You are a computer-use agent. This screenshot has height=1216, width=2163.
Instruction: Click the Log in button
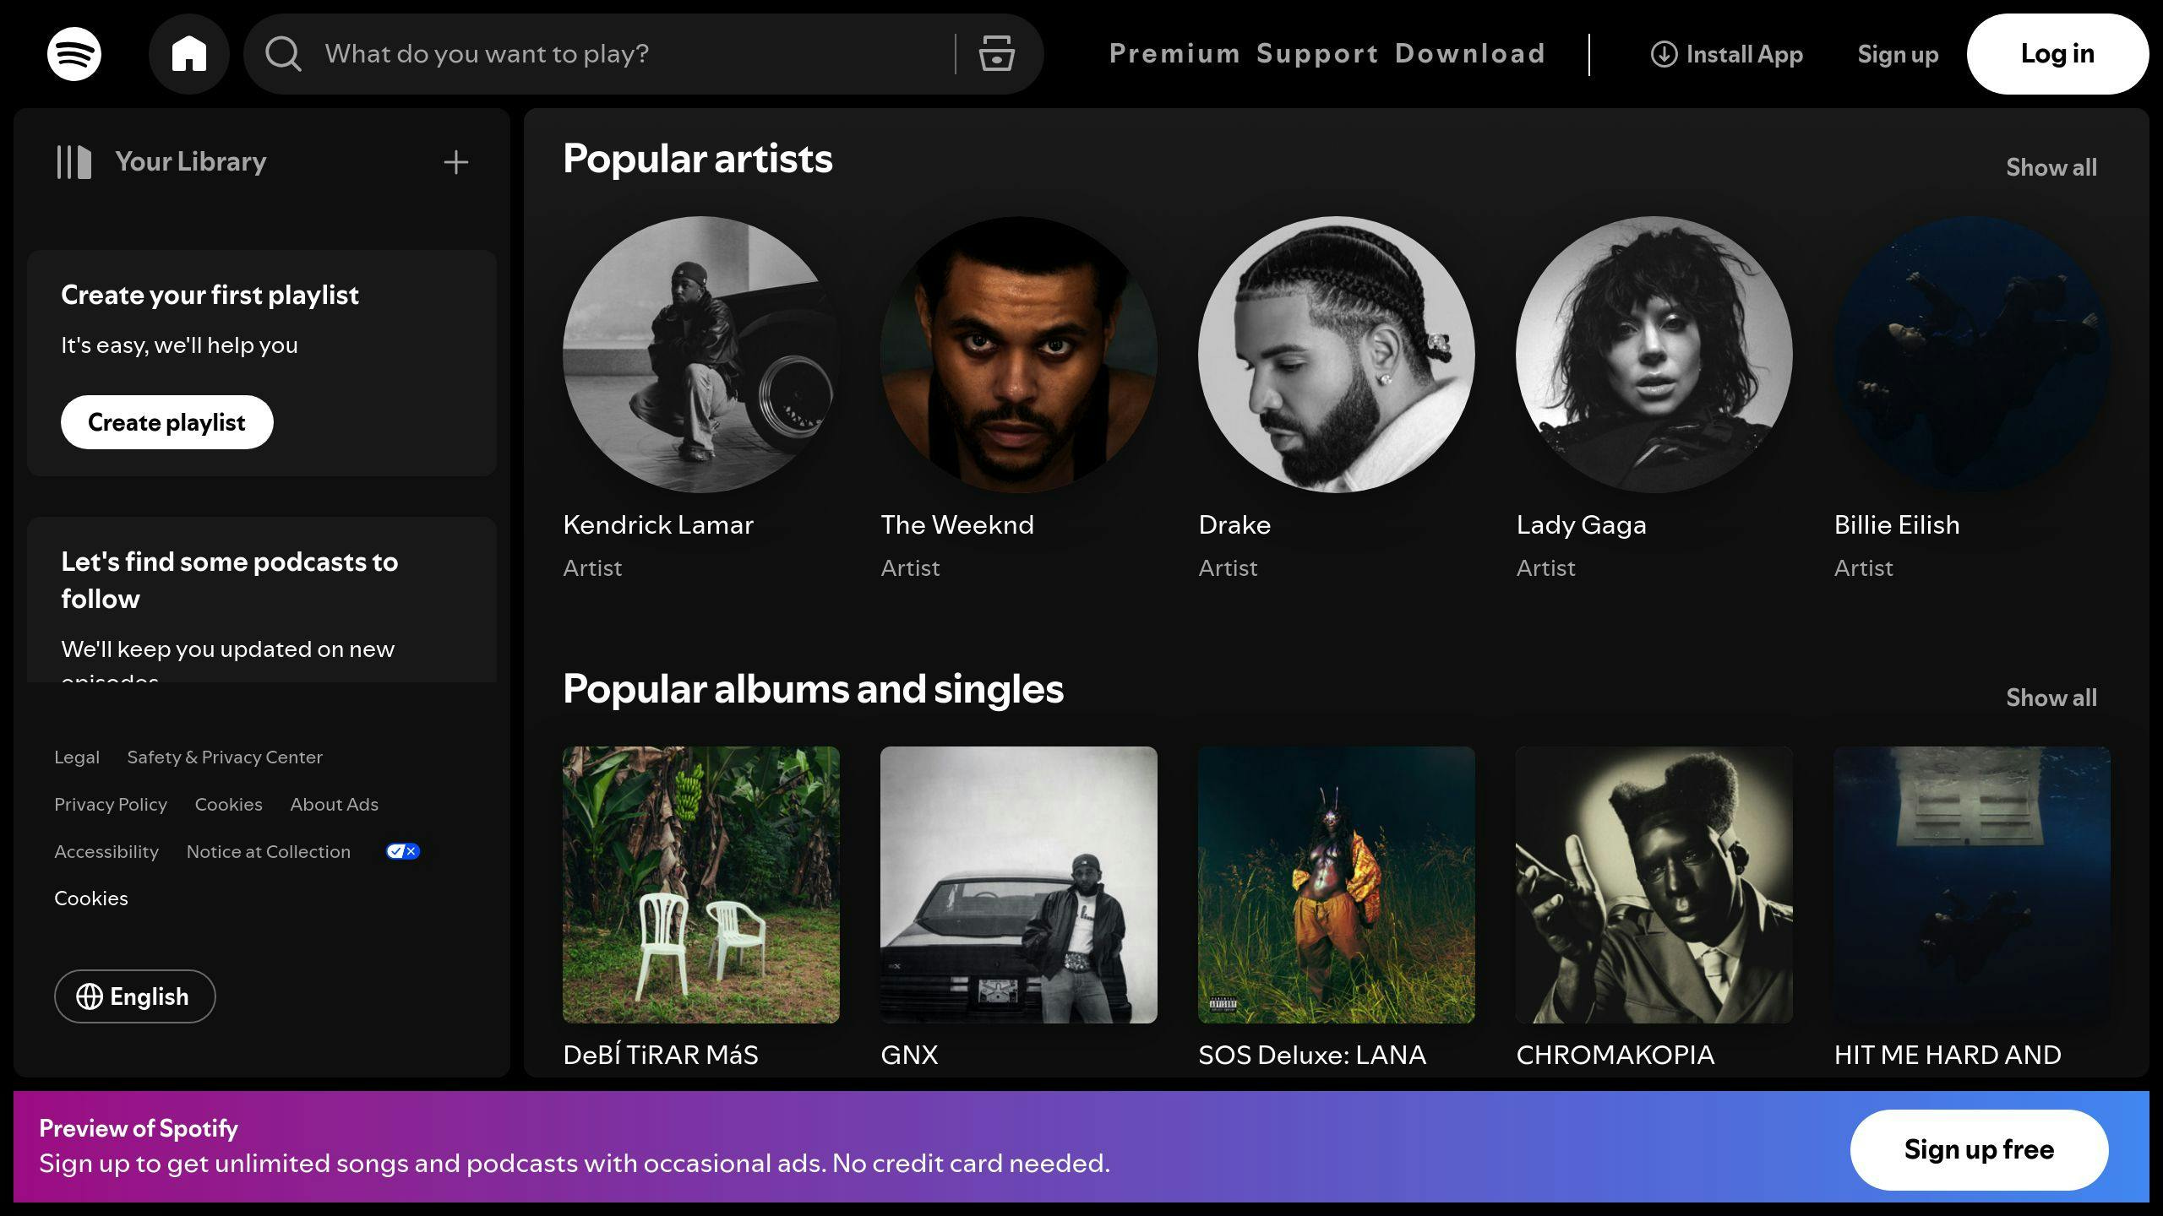[x=2057, y=54]
